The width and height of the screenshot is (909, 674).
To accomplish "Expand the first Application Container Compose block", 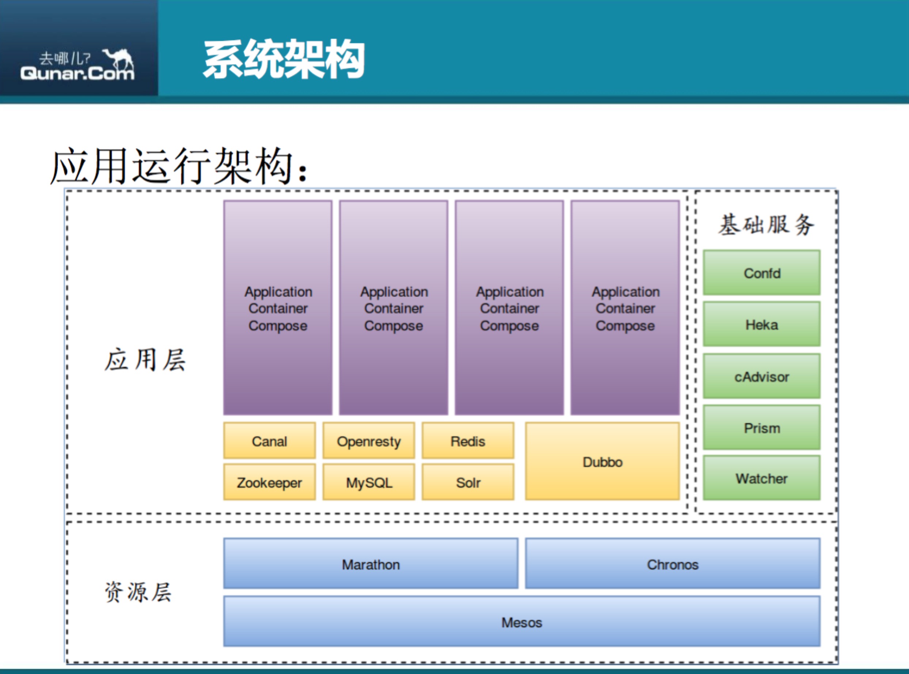I will pos(278,308).
